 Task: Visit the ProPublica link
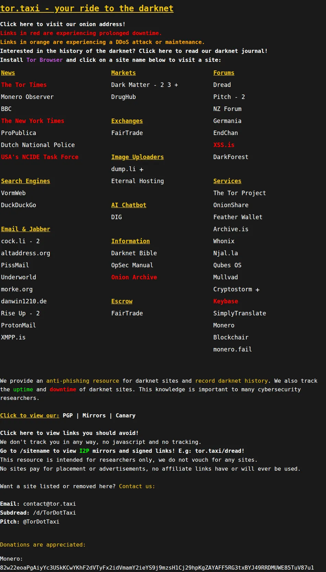[x=19, y=133]
